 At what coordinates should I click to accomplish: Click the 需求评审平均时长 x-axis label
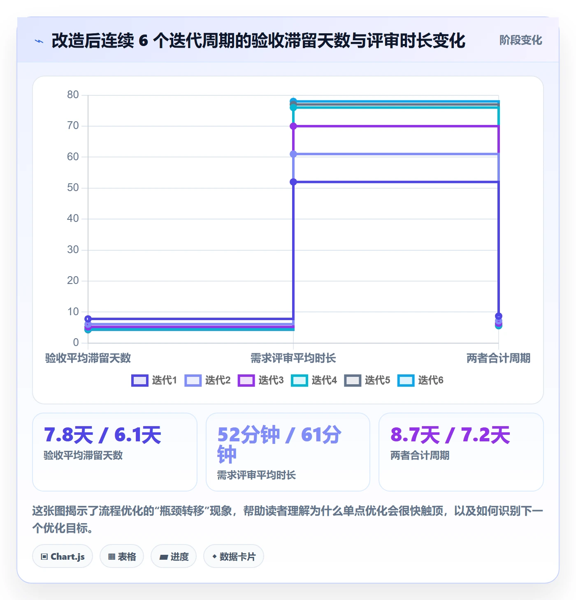tap(293, 358)
